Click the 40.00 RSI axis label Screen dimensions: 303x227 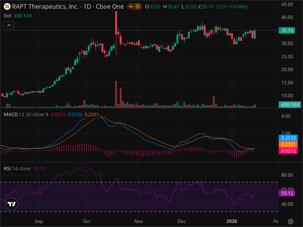tap(287, 204)
